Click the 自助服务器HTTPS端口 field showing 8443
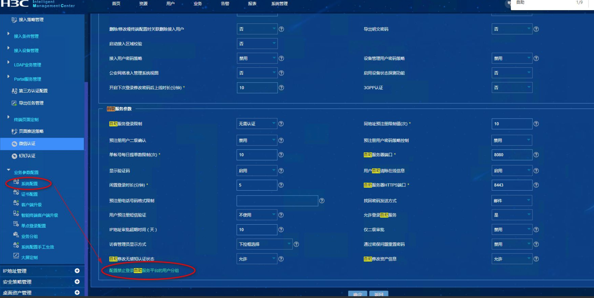This screenshot has width=594, height=298. tap(512, 185)
